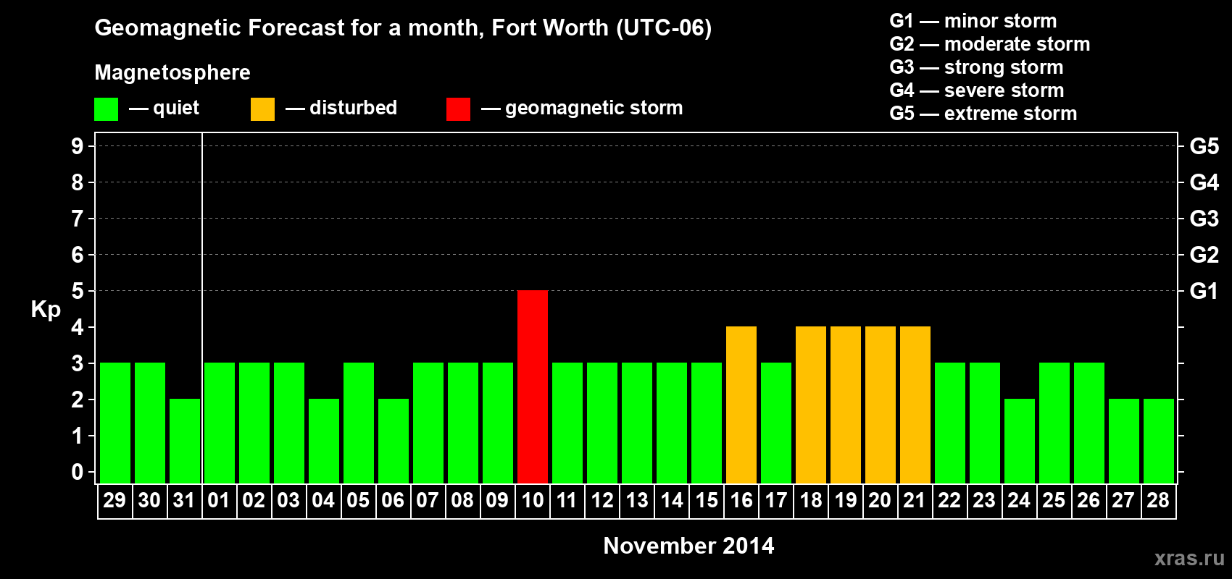This screenshot has width=1232, height=579.
Task: Click the date label 22
Action: [949, 501]
